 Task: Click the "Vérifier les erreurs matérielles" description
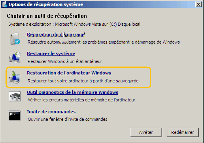[81, 100]
